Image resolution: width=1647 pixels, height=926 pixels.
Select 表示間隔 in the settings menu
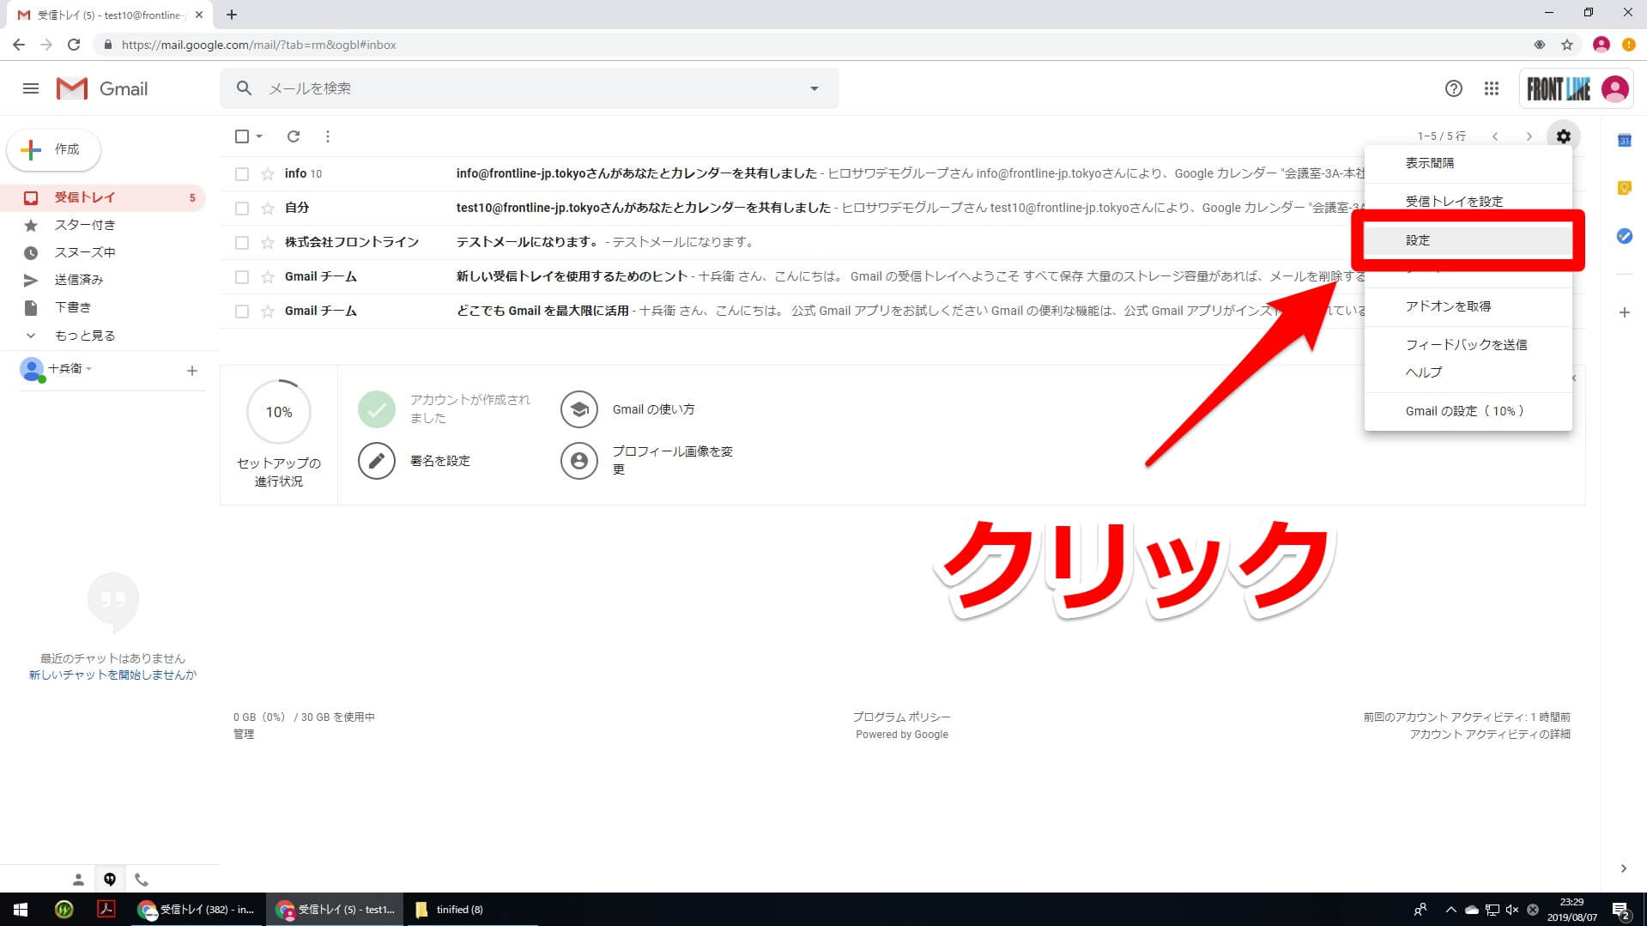(1468, 163)
